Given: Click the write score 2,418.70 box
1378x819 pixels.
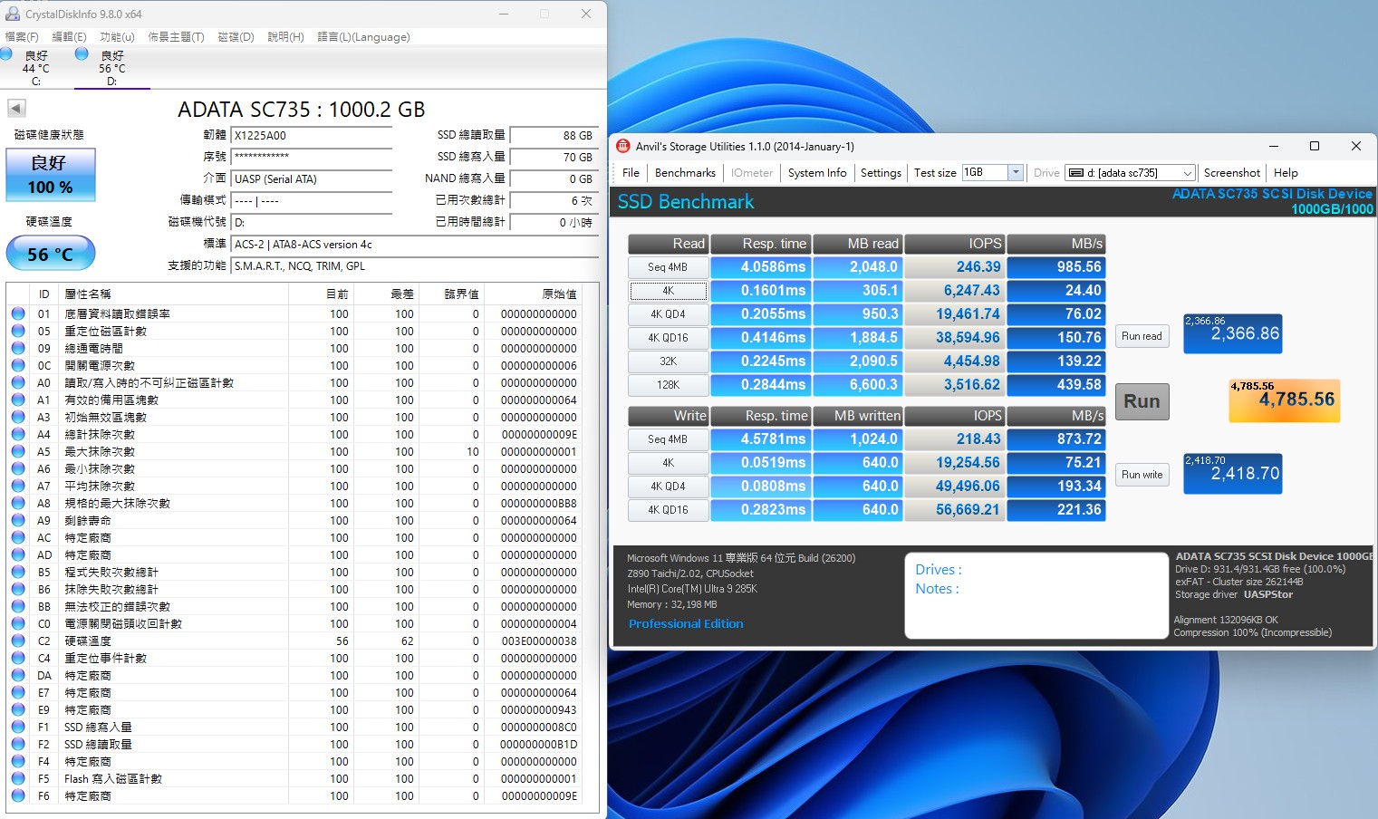Looking at the screenshot, I should tap(1233, 474).
